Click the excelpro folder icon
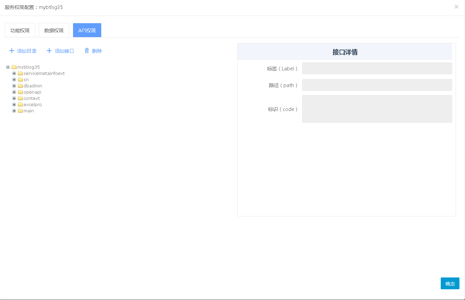Viewport: 465px width, 300px height. point(20,105)
